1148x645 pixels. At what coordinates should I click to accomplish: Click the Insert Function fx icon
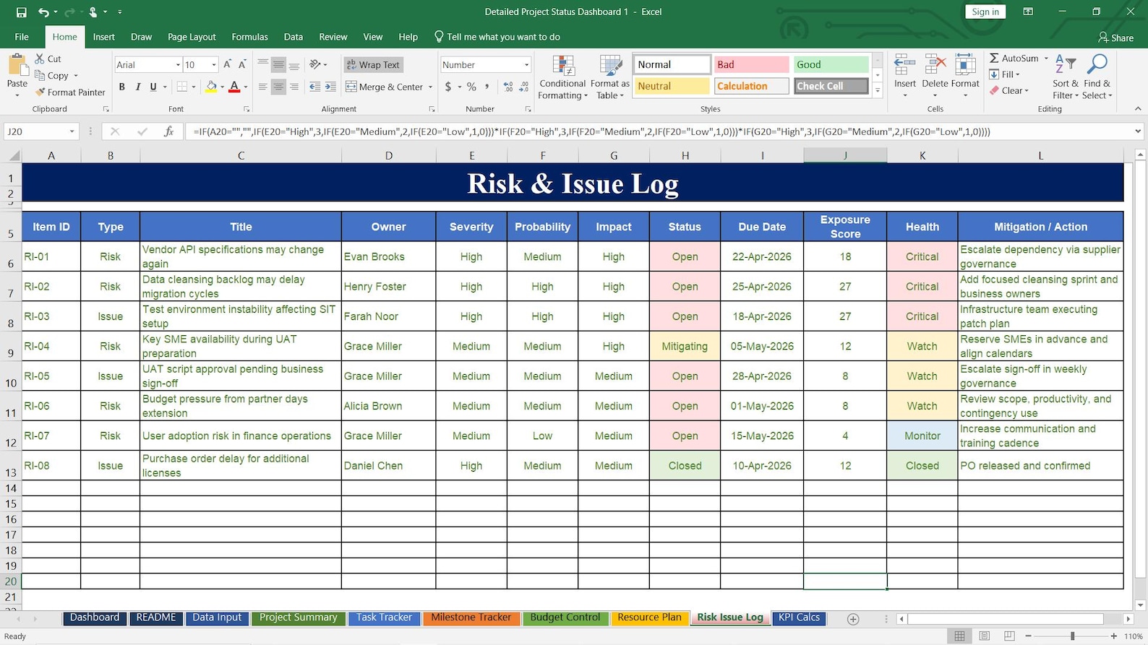coord(168,131)
